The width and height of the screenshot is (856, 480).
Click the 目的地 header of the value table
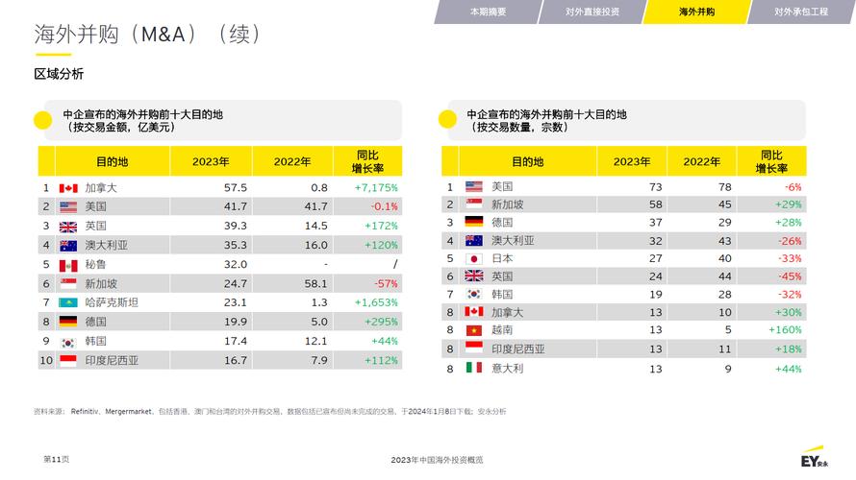(112, 162)
